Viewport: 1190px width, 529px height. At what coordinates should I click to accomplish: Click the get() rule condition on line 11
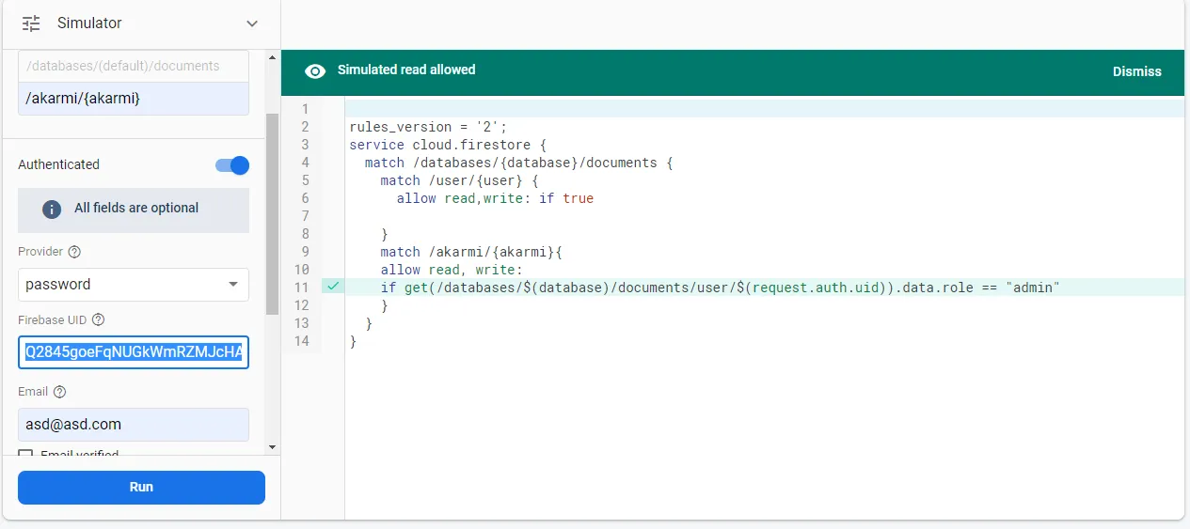721,288
